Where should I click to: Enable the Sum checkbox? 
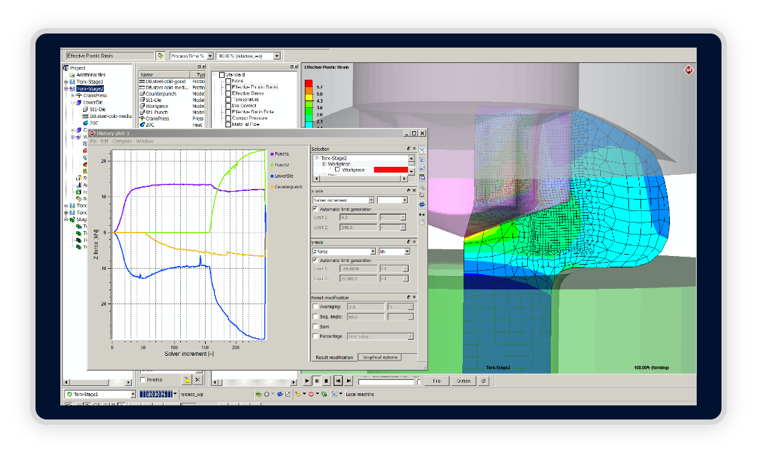pyautogui.click(x=316, y=326)
